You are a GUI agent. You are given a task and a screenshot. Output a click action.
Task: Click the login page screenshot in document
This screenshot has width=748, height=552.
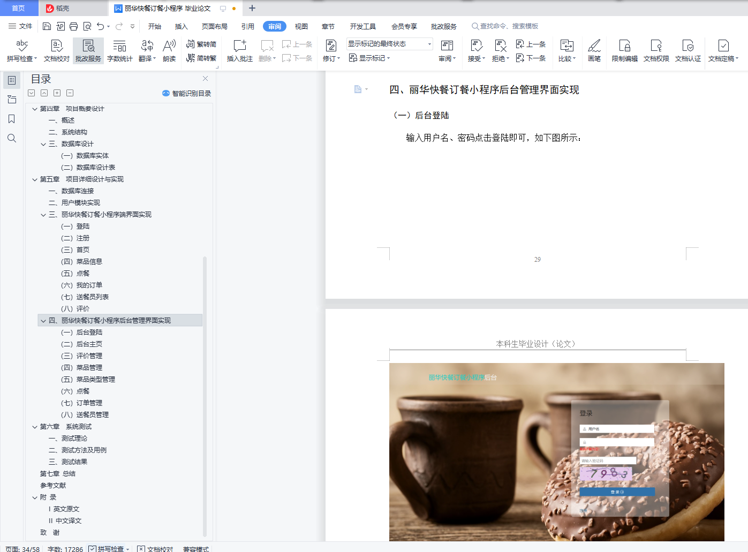(557, 452)
